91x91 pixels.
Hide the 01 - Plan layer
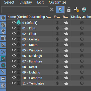pyautogui.click(x=14, y=28)
